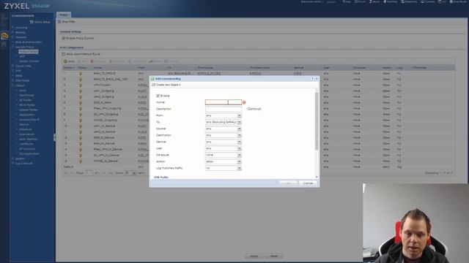Open the Show items-per-page dropdown
This screenshot has height=263, width=469.
pos(134,173)
